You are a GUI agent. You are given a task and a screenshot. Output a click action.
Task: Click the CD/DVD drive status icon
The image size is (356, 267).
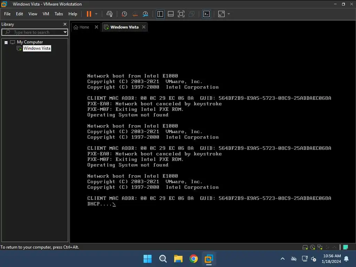(x=313, y=247)
